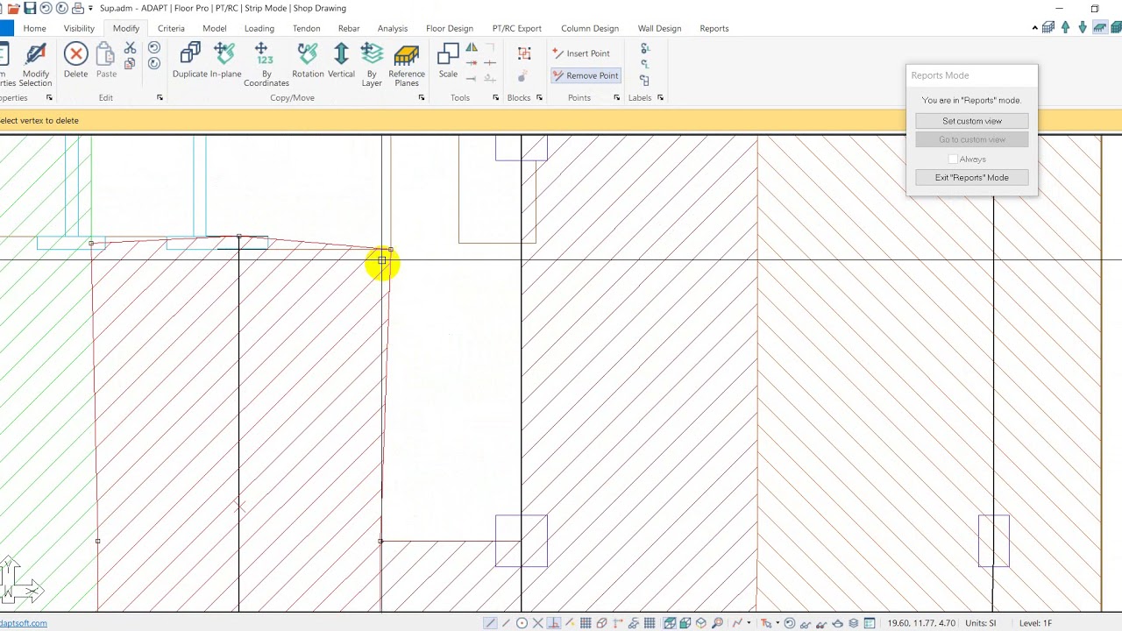Expand the Blocks group dialog launcher
This screenshot has width=1122, height=631.
click(x=539, y=97)
